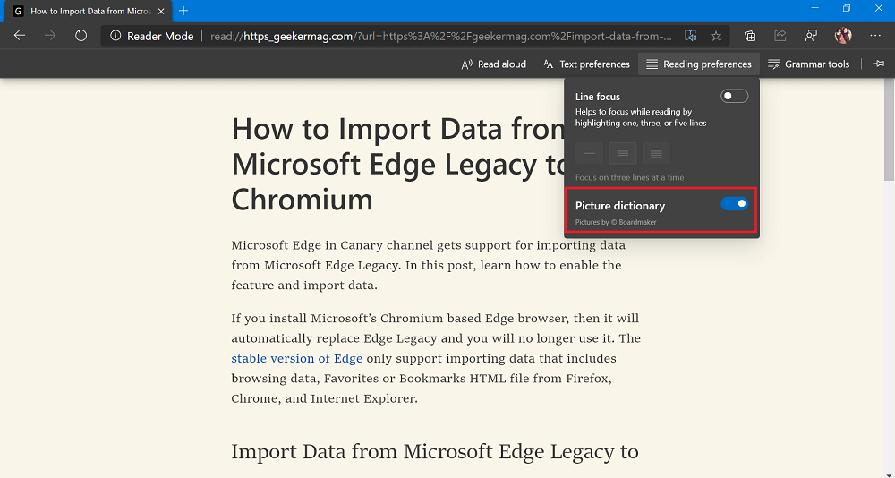
Task: Add page to favorites with star icon
Action: [x=716, y=36]
